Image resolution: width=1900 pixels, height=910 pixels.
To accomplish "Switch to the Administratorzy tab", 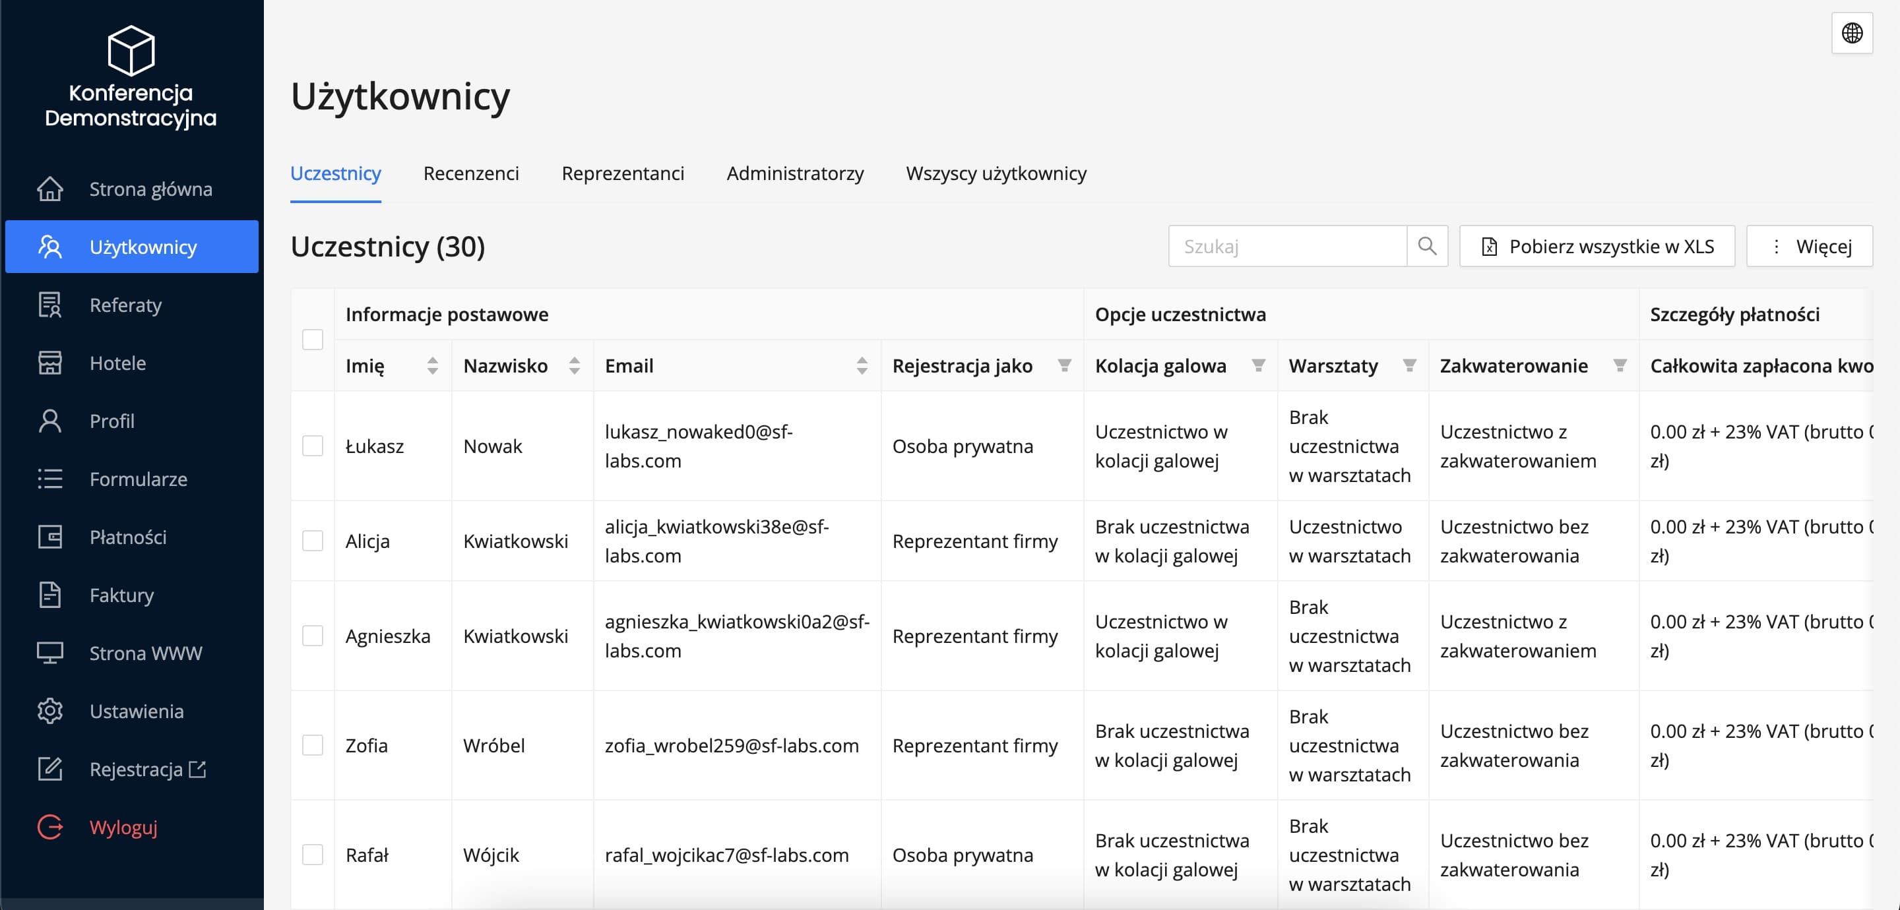I will tap(795, 173).
